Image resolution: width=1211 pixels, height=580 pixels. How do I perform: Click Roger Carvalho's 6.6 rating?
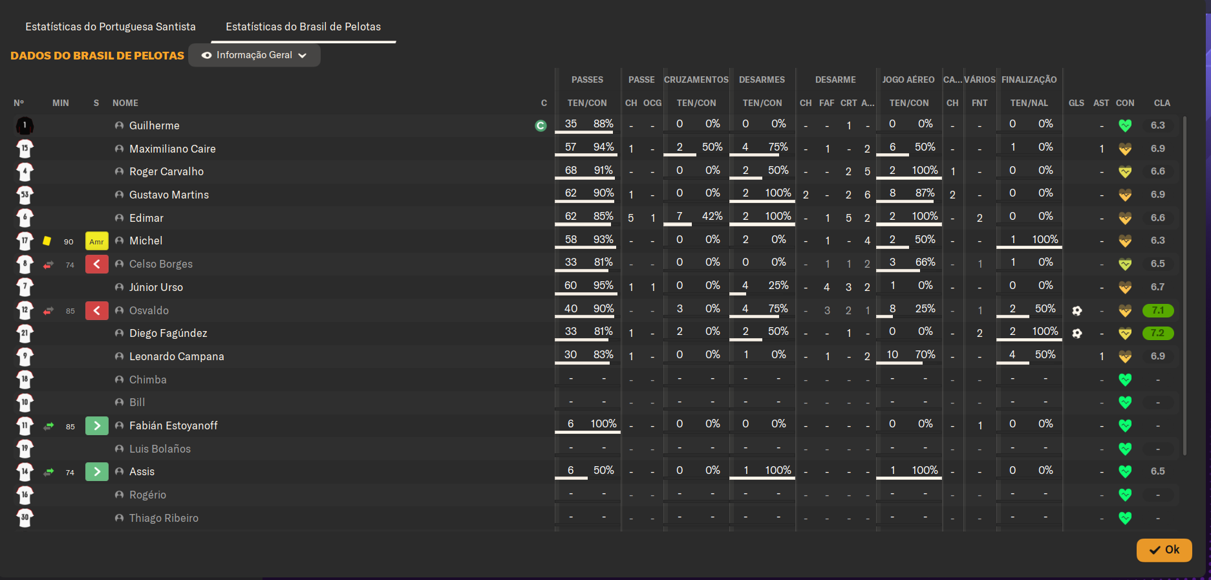(x=1157, y=171)
